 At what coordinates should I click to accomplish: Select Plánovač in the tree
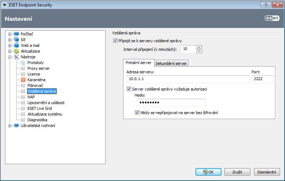[x=35, y=85]
